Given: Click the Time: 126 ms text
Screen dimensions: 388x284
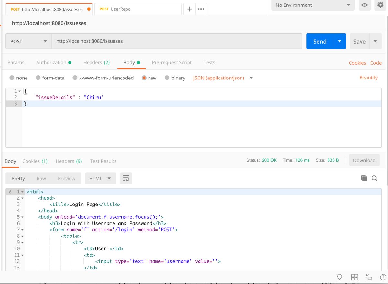Looking at the screenshot, I should click(296, 160).
